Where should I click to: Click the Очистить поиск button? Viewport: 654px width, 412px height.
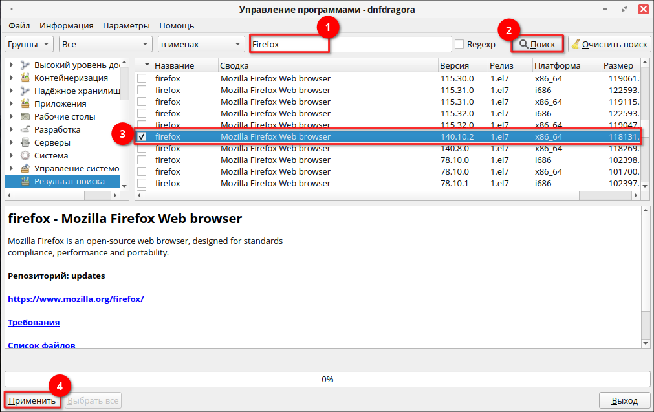(609, 44)
